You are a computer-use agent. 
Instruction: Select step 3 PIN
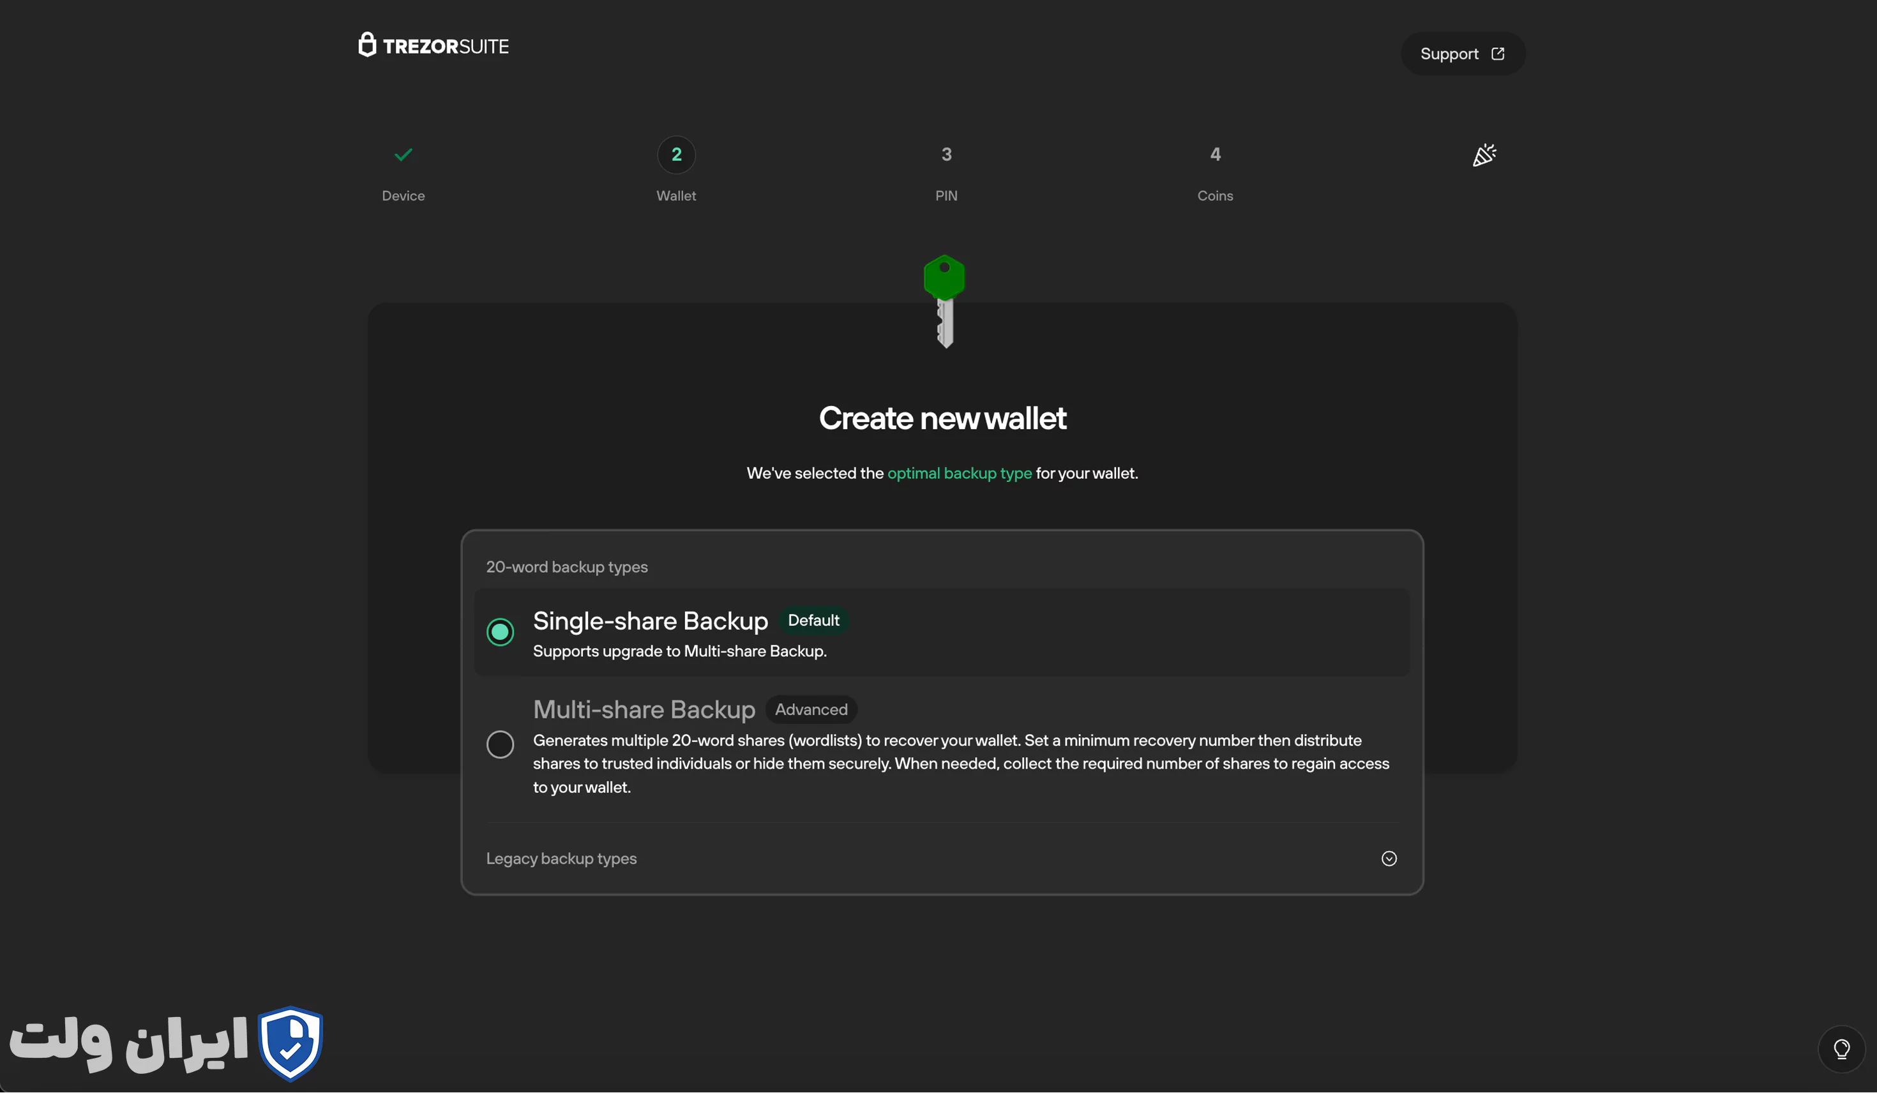(x=947, y=155)
